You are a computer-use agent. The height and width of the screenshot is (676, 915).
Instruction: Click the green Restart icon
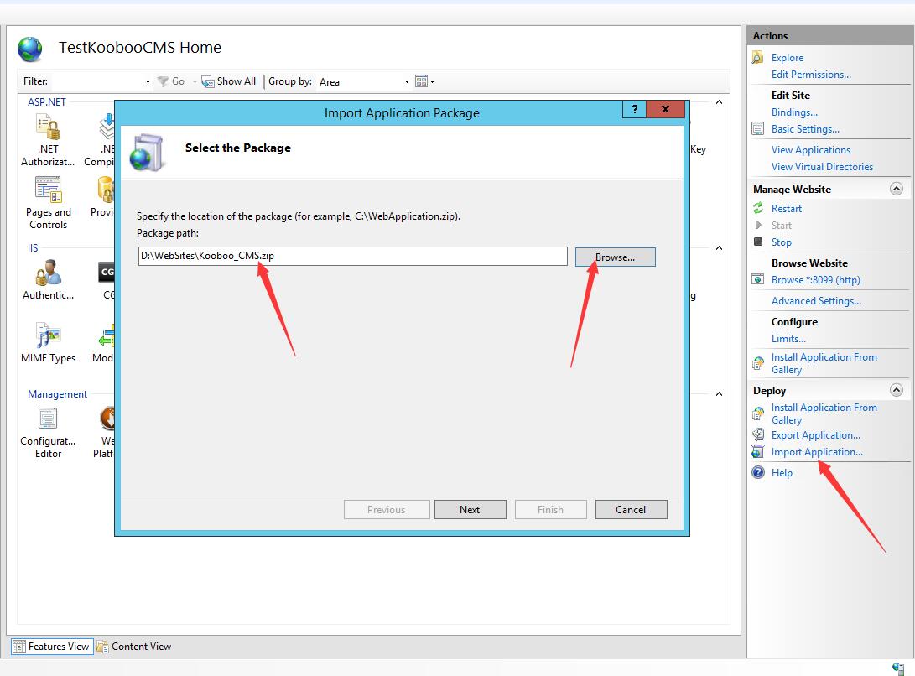(758, 208)
